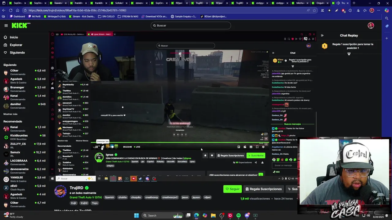
Task: Open Siguiendo in the sidebar
Action: pyautogui.click(x=17, y=53)
